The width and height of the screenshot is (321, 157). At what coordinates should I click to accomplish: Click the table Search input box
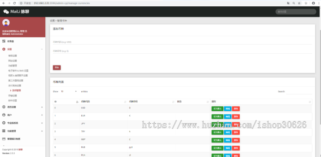299,91
